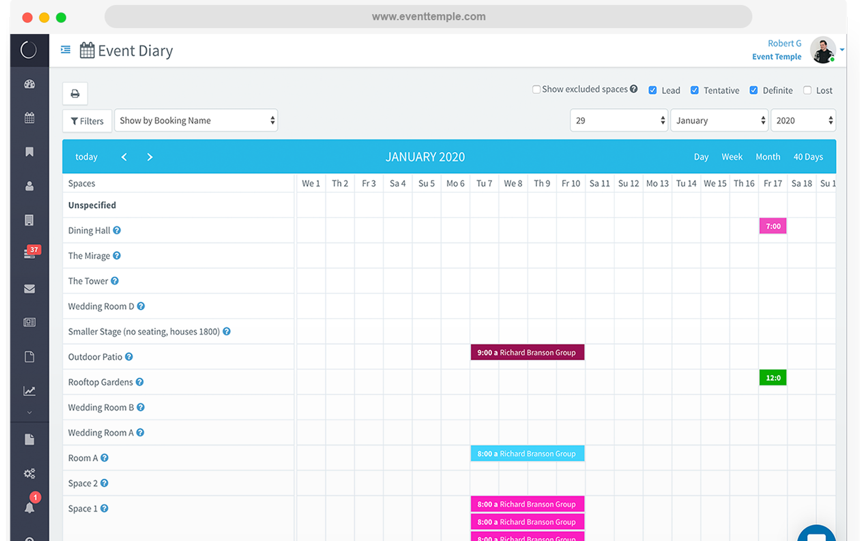Screen dimensions: 867x541
Task: Expand the user account dropdown arrow
Action: 842,50
